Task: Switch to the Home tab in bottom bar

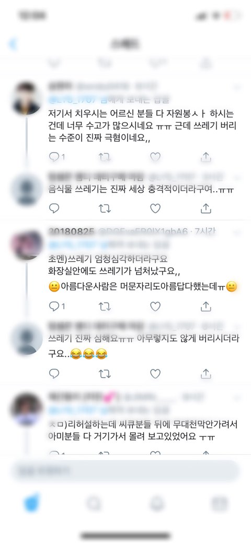Action: (32, 503)
